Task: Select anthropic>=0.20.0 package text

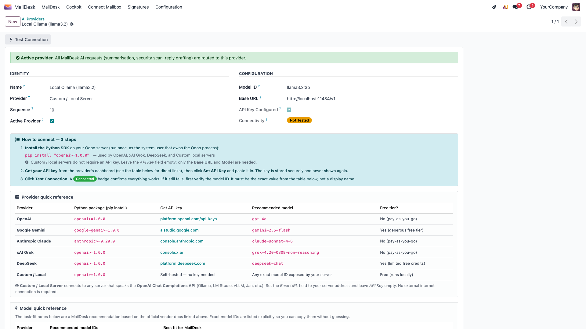Action: 94,241
